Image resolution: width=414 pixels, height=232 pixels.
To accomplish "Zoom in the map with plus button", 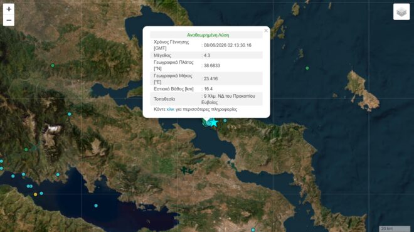I will pyautogui.click(x=9, y=9).
